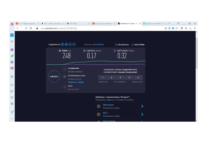Share result on Facebook
The height and width of the screenshot is (143, 207).
(x=70, y=44)
